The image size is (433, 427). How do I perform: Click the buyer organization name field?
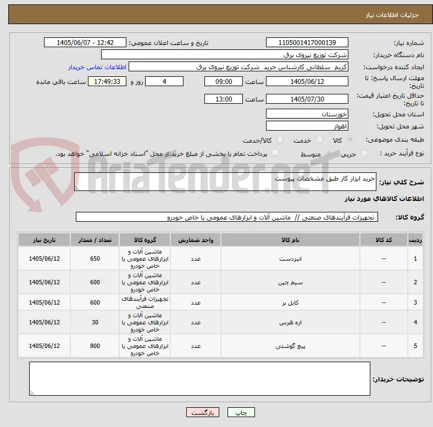(225, 55)
